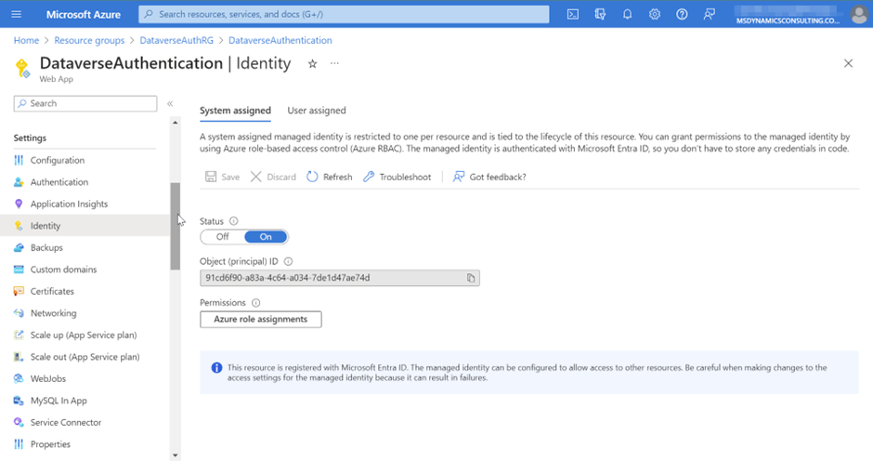The height and width of the screenshot is (461, 873).
Task: Click the help question mark icon
Action: 683,15
